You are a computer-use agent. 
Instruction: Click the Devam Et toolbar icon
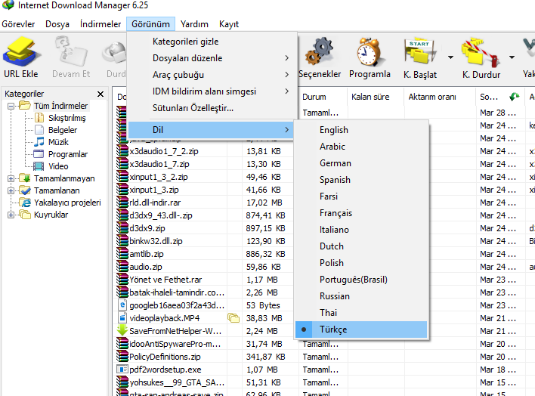click(71, 52)
